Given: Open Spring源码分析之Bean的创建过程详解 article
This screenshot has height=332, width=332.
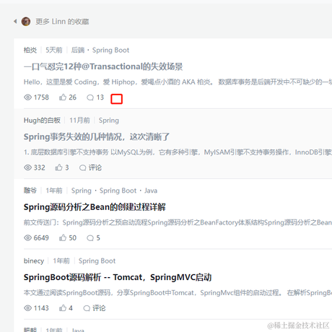Looking at the screenshot, I should click(x=95, y=207).
